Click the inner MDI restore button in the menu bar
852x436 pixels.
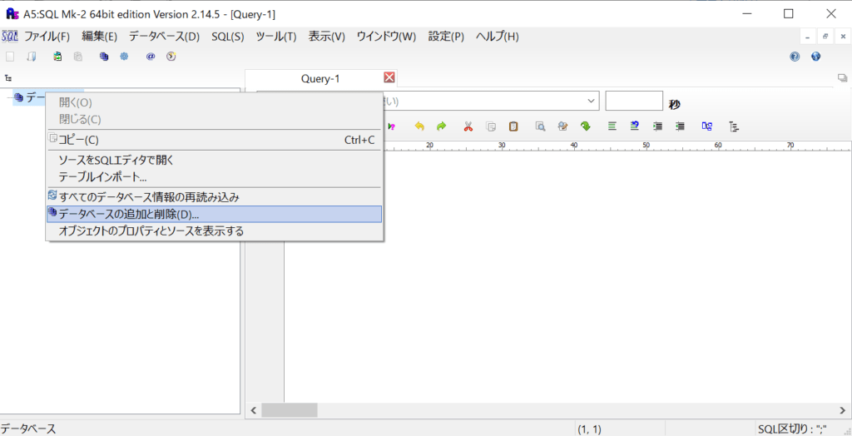[x=825, y=37]
